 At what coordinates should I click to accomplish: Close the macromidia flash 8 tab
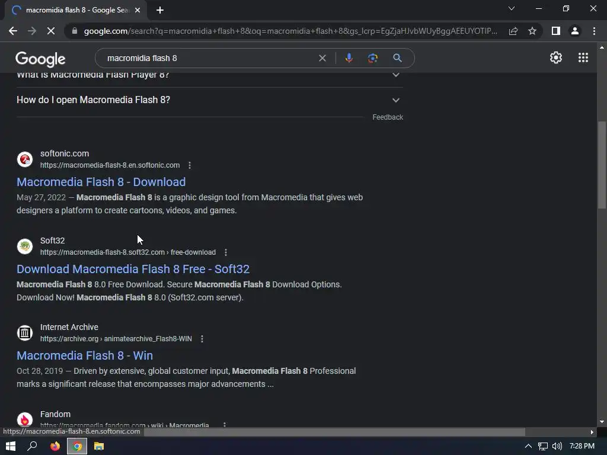138,11
